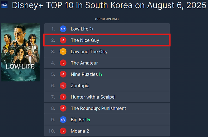Image resolution: width=208 pixels, height=137 pixels.
Task: Click the Disney+ original icon beside Low Life
Action: click(x=91, y=29)
